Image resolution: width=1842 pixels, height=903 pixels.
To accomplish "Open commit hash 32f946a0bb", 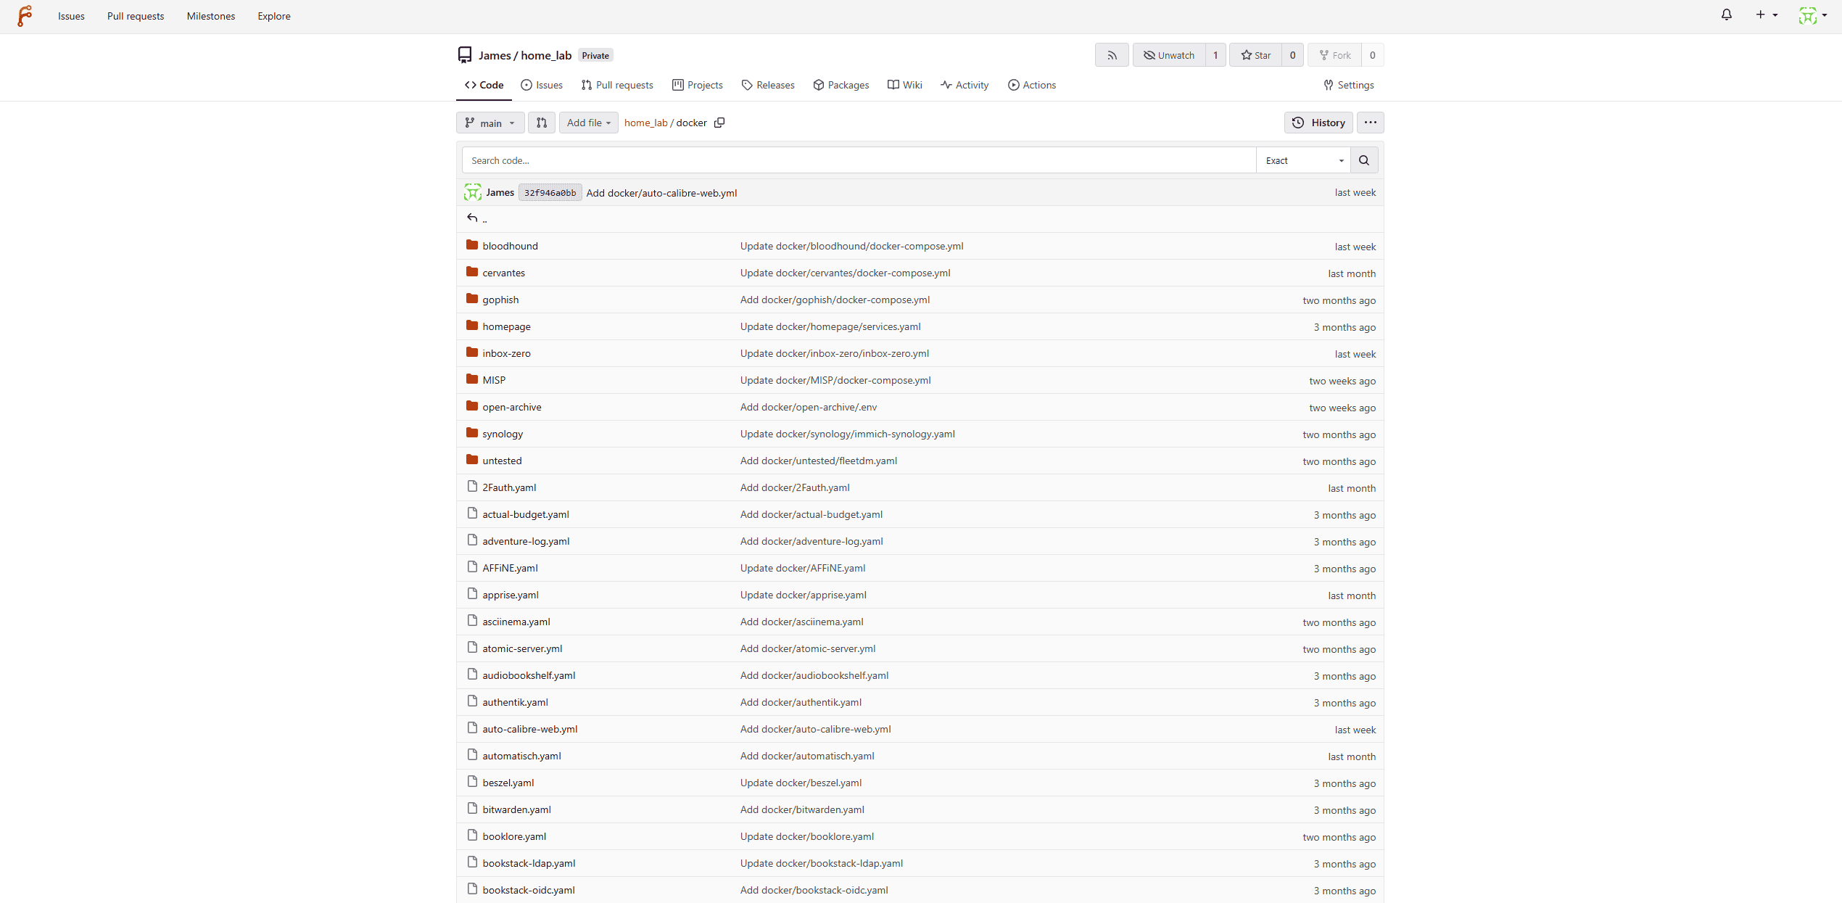I will coord(550,192).
